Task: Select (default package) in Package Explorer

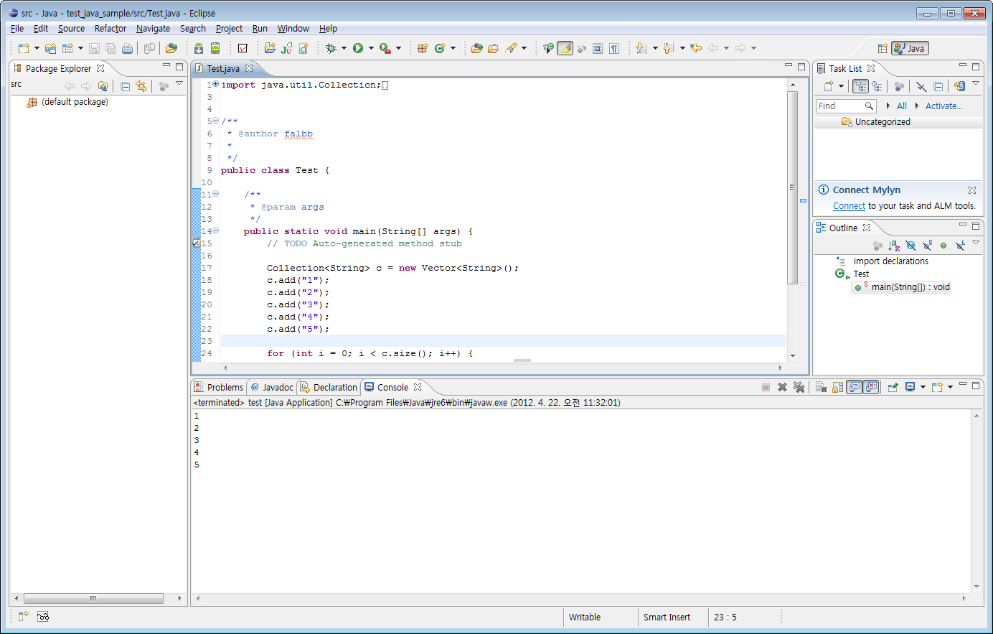Action: point(75,102)
